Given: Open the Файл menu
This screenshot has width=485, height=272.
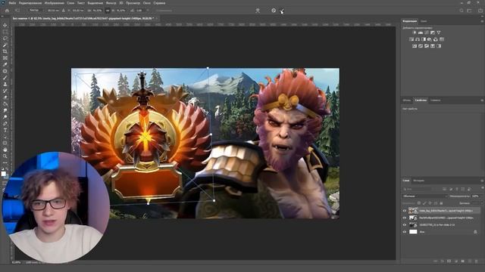Looking at the screenshot, I should pyautogui.click(x=13, y=3).
